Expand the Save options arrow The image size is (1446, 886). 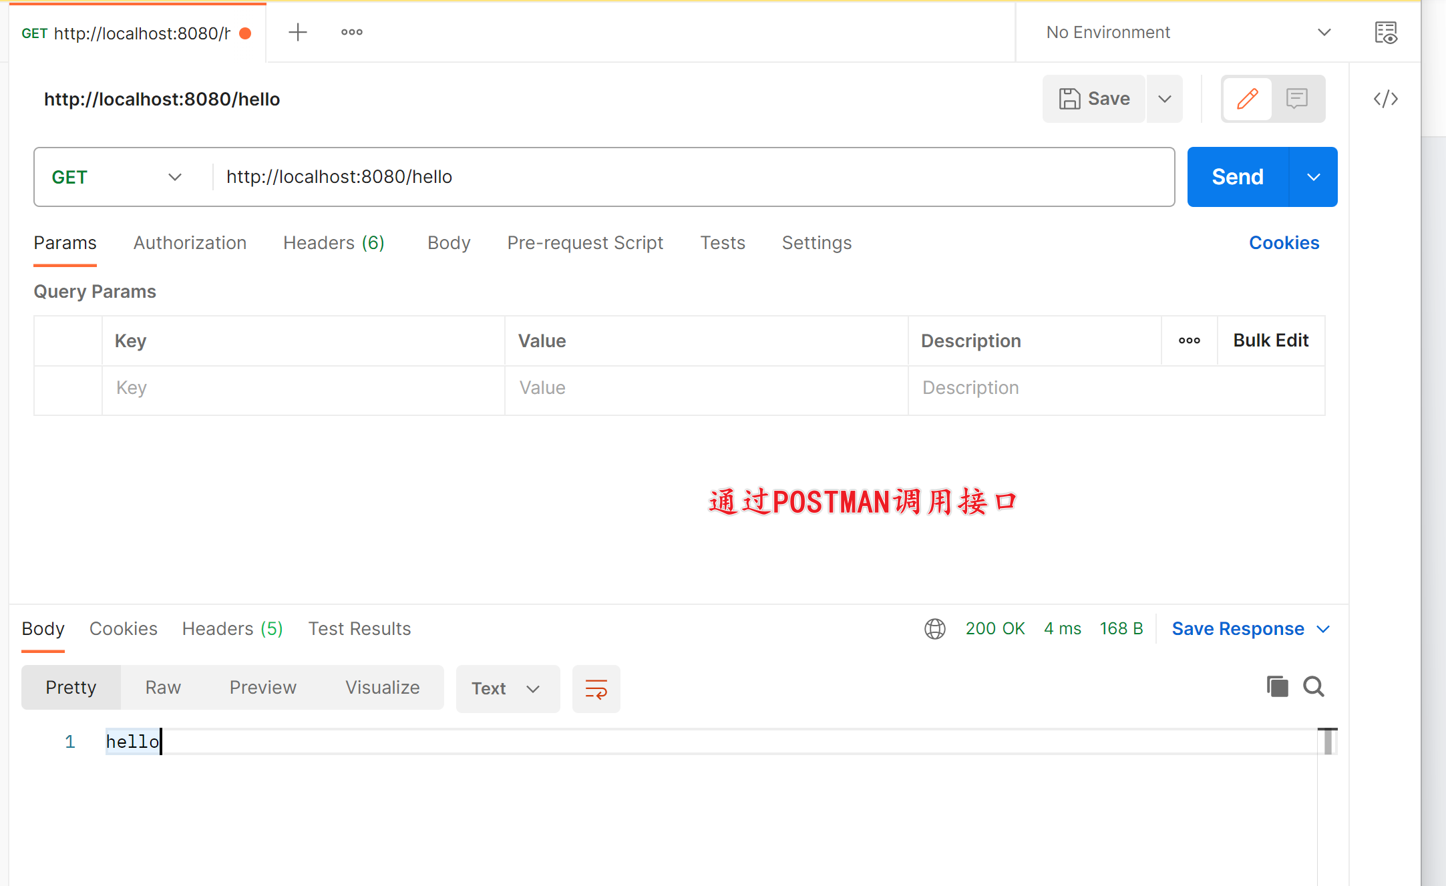(x=1165, y=99)
